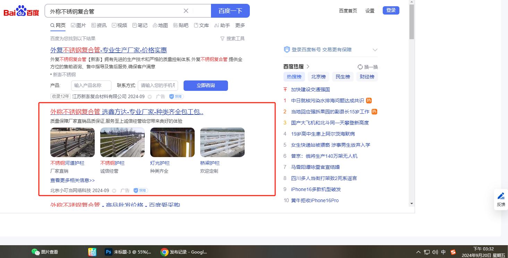Open hot search iPhone16多款机型破发

pyautogui.click(x=316, y=189)
